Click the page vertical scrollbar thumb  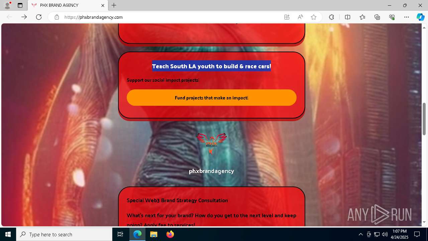(424, 119)
